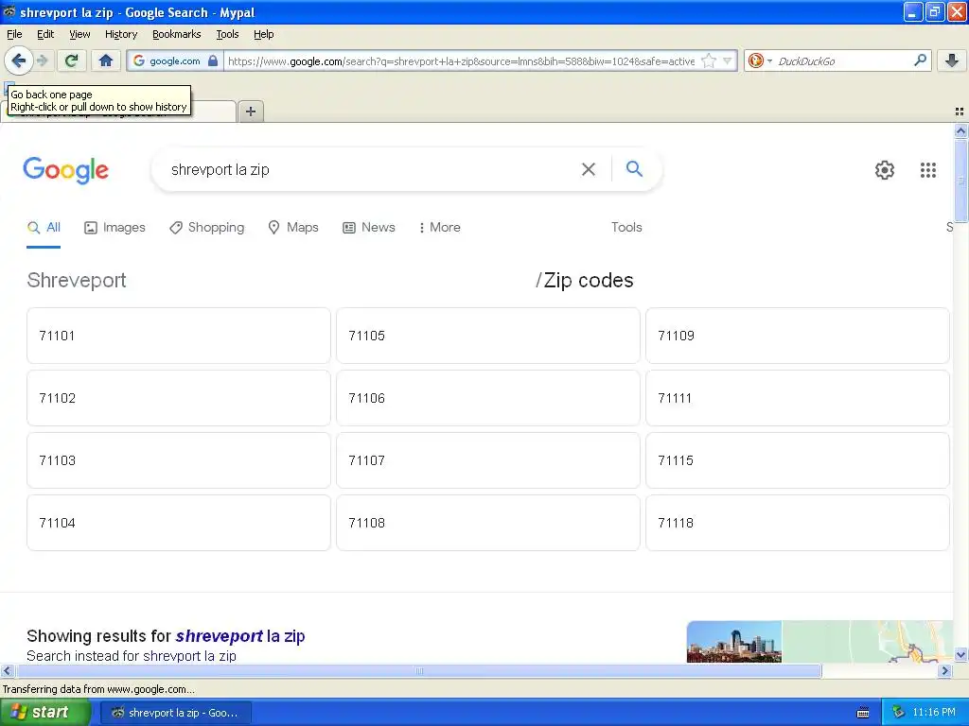Click the address bar URL field
969x726 pixels.
point(461,60)
